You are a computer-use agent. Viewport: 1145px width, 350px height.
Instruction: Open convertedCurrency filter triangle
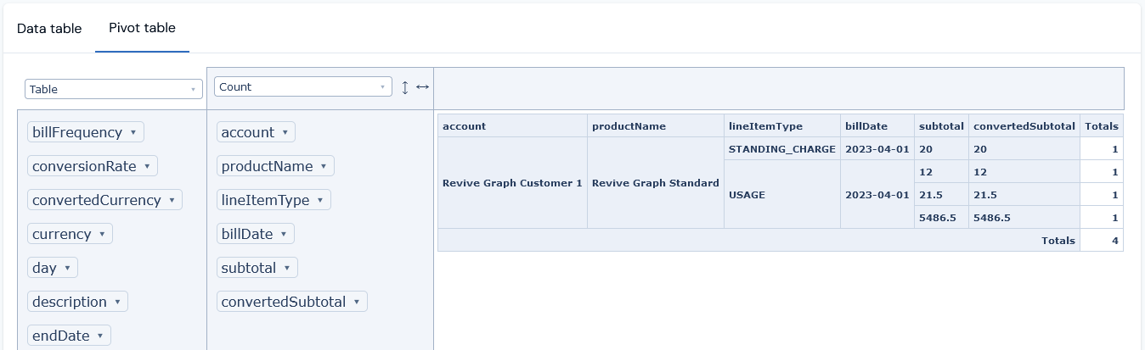tap(171, 201)
